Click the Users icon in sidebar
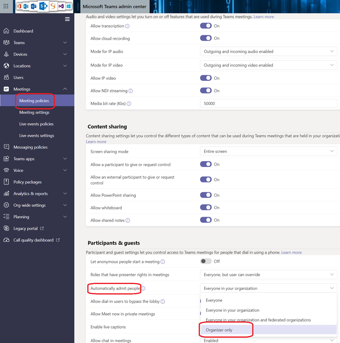Viewport: 340px width, 343px height. [x=6, y=78]
